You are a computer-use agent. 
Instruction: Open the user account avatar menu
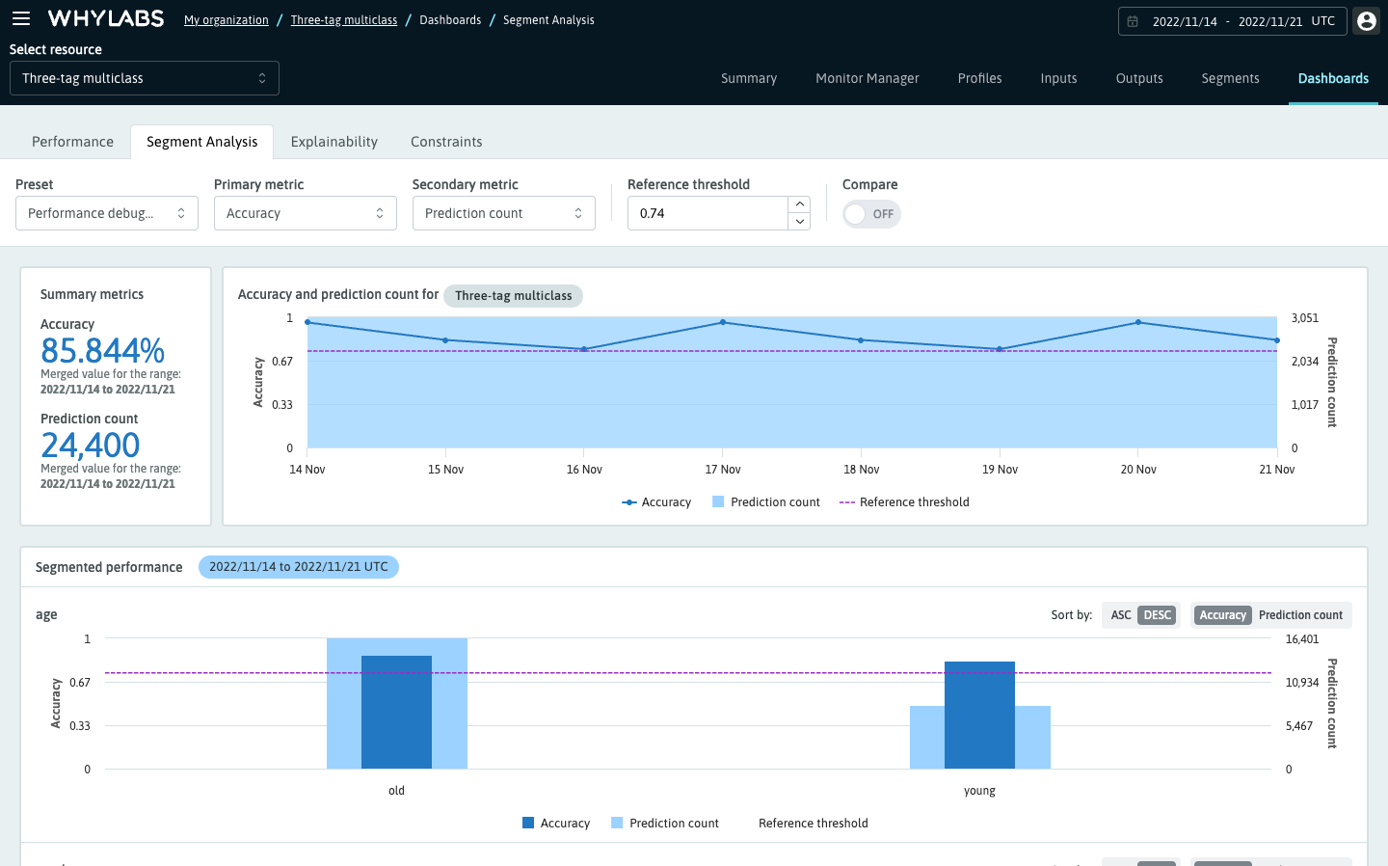click(1366, 20)
